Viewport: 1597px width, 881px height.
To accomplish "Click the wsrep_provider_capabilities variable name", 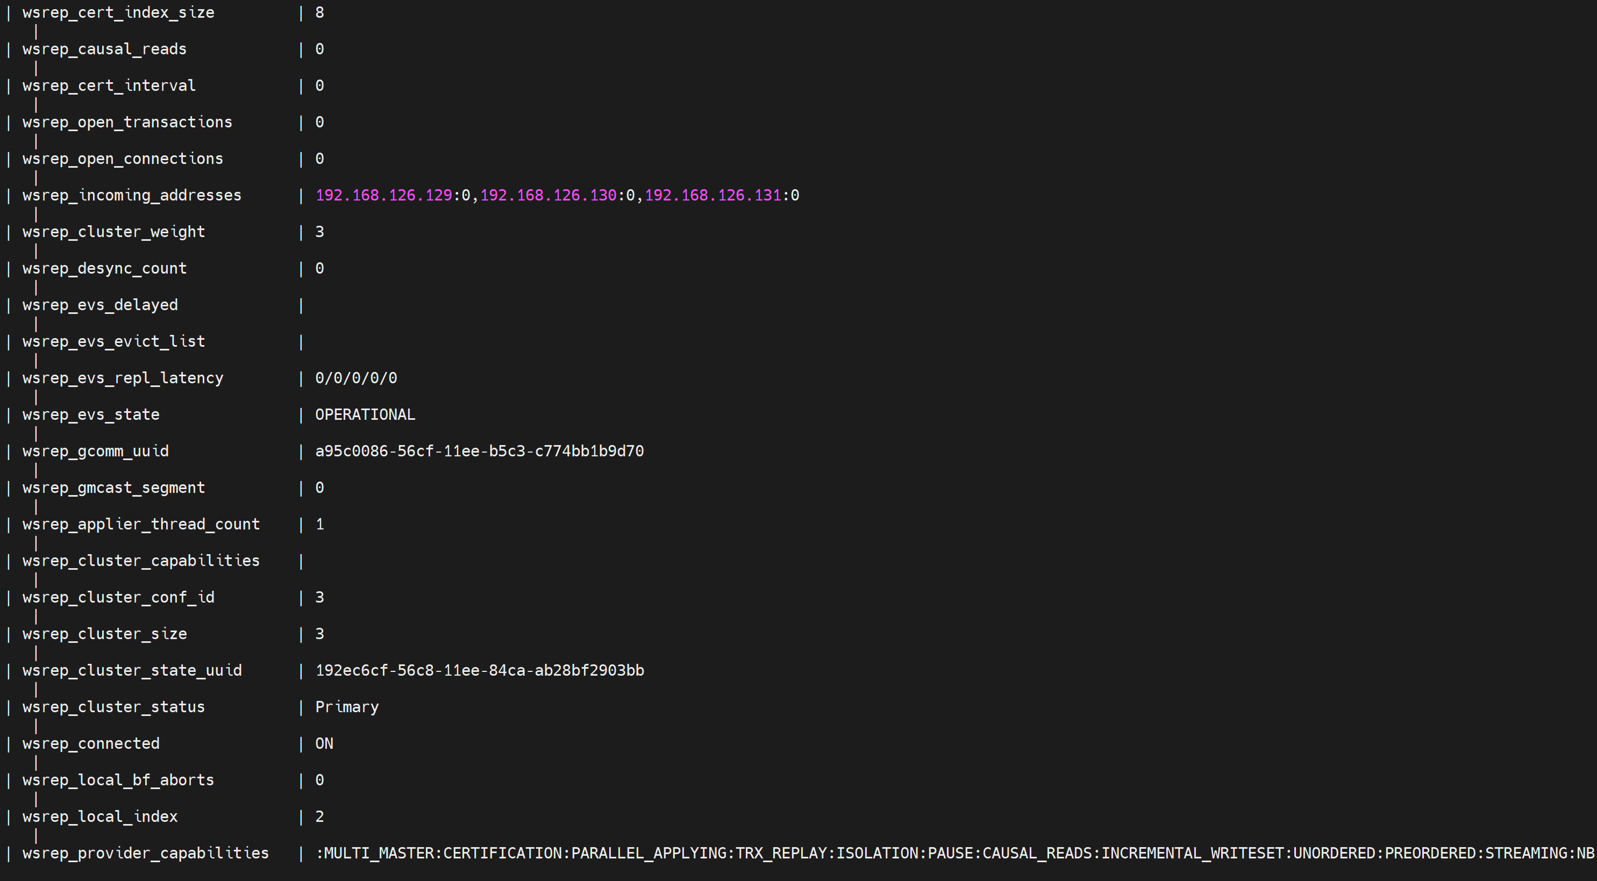I will (146, 853).
